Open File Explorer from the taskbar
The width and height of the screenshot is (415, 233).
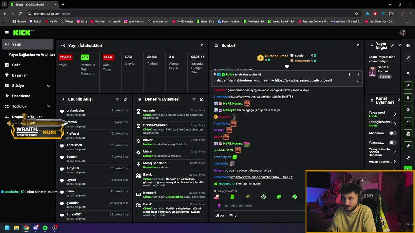tap(17, 228)
